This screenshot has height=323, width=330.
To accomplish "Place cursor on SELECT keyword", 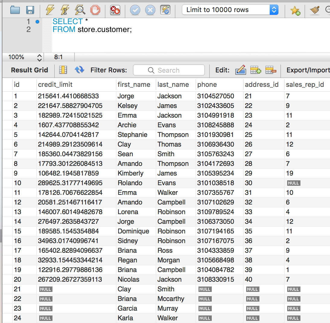I will point(68,21).
